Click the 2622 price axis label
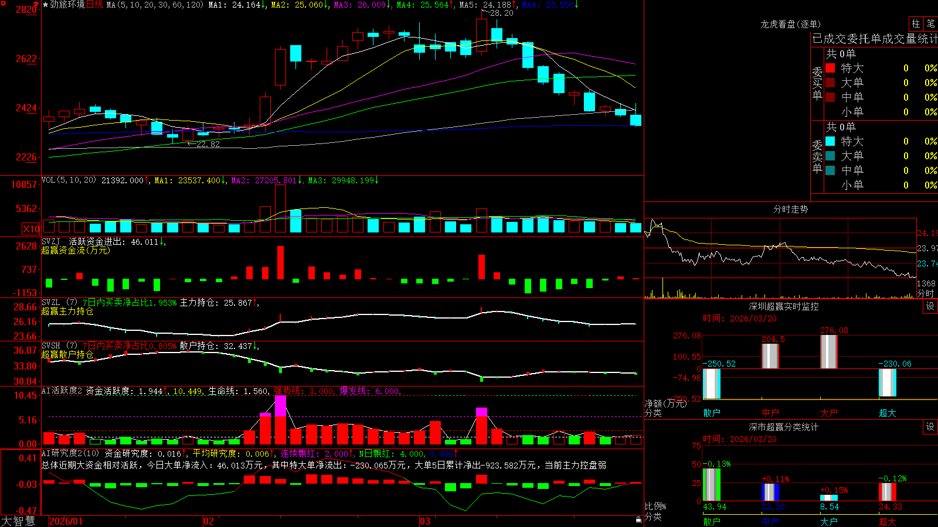 point(26,59)
